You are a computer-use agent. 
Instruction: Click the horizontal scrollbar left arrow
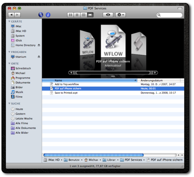pos(179,155)
